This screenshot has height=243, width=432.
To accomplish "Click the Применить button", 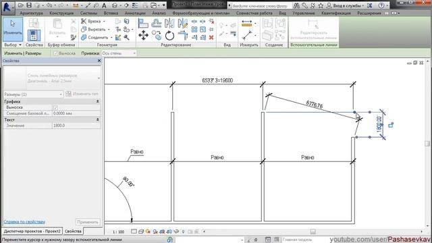I will [x=88, y=222].
